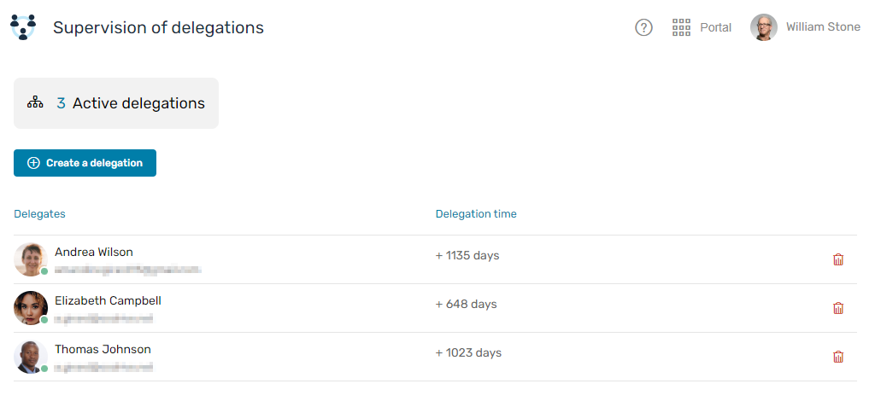875x407 pixels.
Task: Click the 3 Active delegations card
Action: pyautogui.click(x=116, y=103)
